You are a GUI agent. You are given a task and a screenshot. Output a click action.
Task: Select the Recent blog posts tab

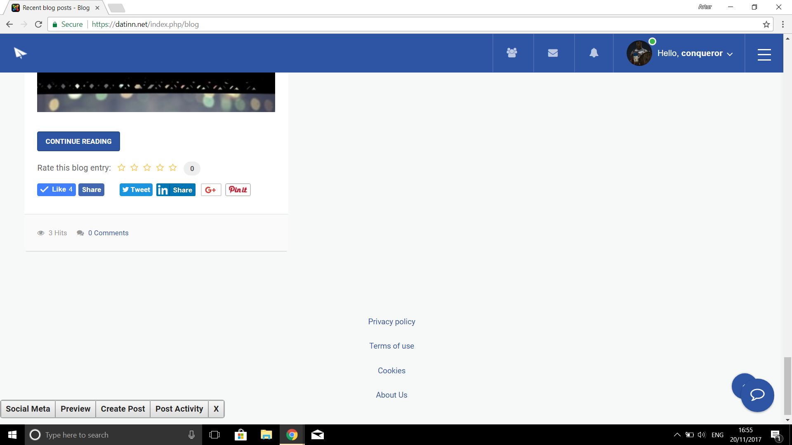pos(56,8)
